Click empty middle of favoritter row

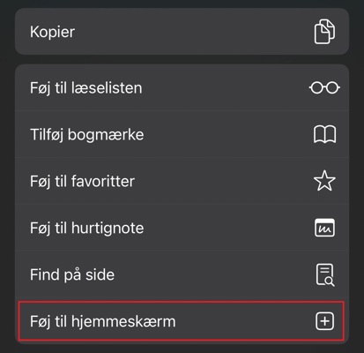(x=223, y=181)
